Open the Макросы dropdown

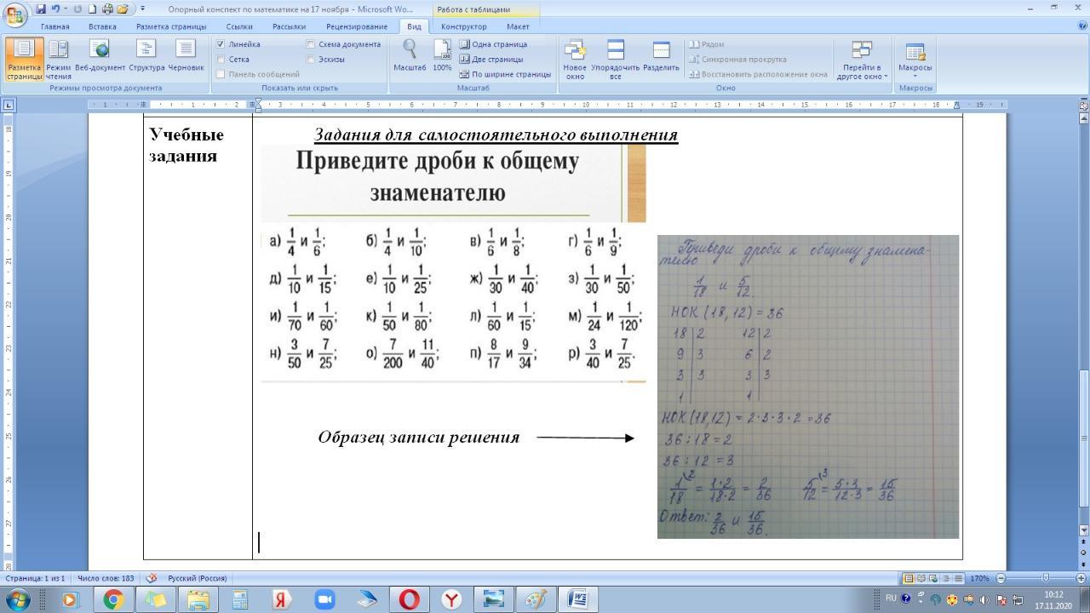coord(915,59)
